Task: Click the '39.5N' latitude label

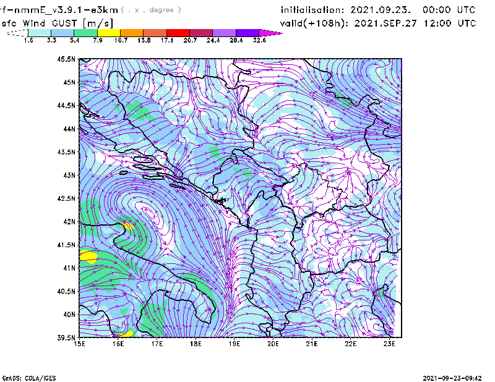Action: point(66,338)
